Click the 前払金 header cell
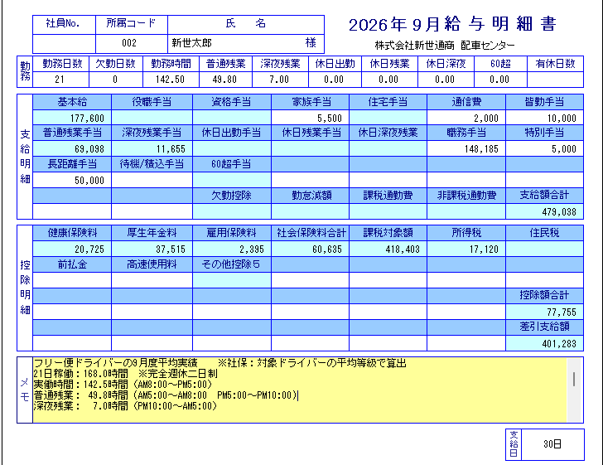 click(72, 264)
